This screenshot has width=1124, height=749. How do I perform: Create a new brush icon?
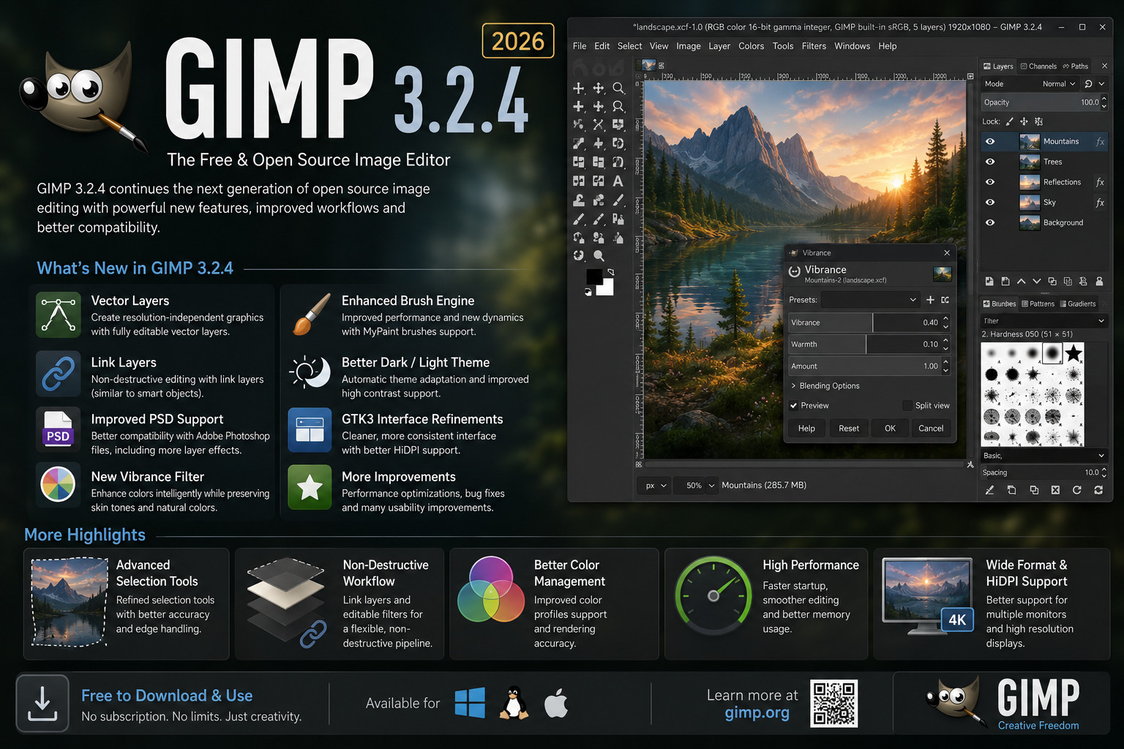1011,490
